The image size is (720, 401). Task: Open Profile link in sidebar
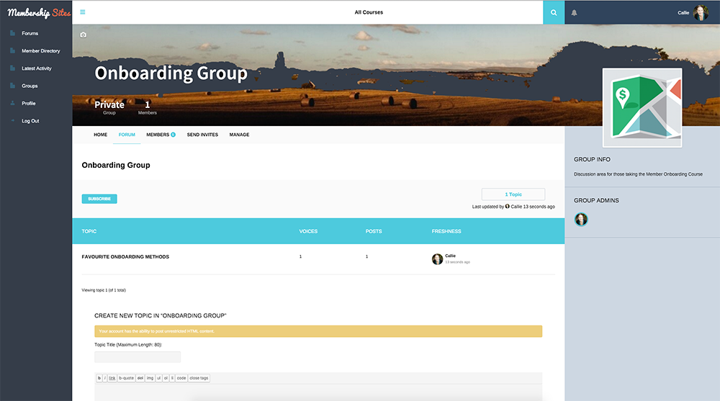pos(29,104)
